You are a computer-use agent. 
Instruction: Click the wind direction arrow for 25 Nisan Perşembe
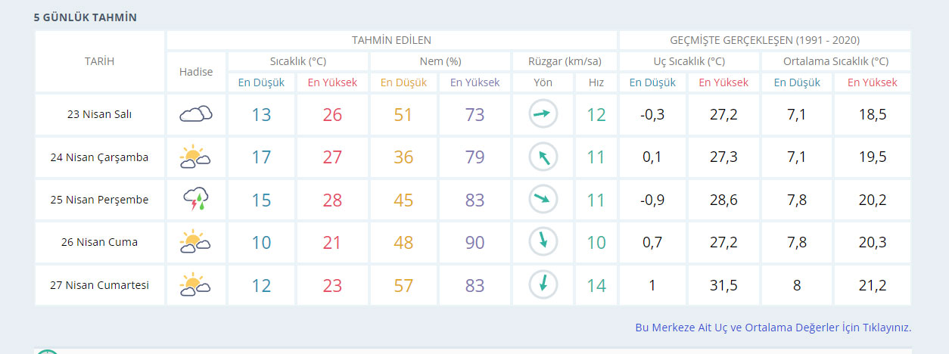(543, 200)
